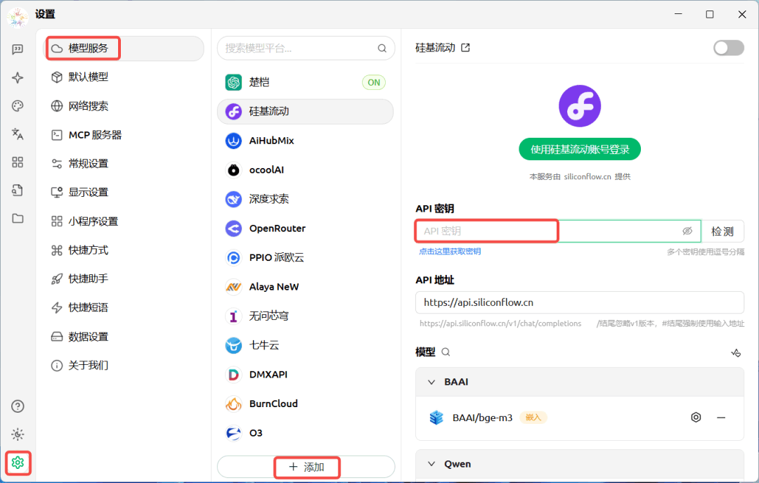The height and width of the screenshot is (483, 759).
Task: Select the PPIO 派欧云 provider
Action: pos(306,258)
